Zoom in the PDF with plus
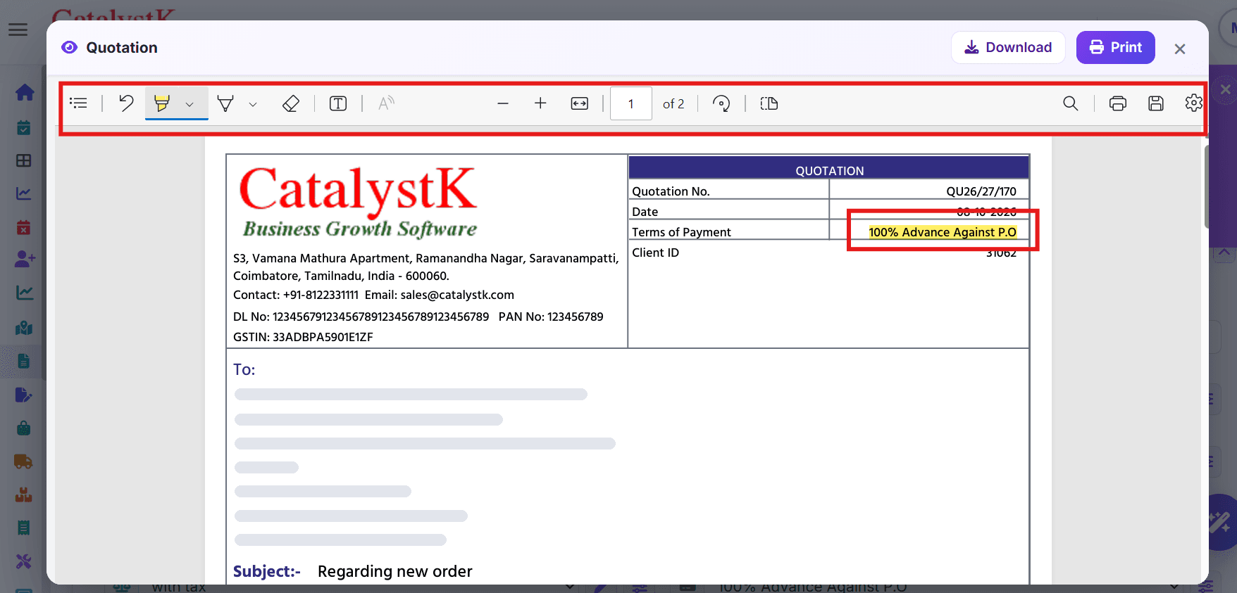Screen dimensions: 1237x593 [x=540, y=103]
